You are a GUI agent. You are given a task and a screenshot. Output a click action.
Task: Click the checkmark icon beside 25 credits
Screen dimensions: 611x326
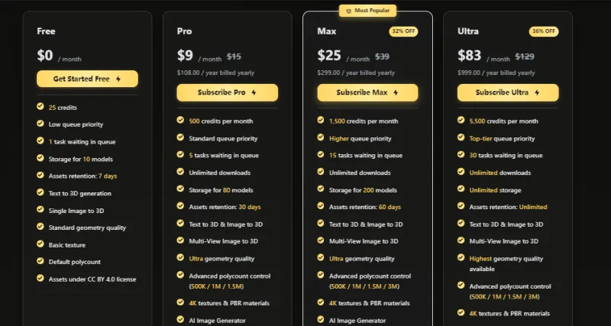pos(40,107)
